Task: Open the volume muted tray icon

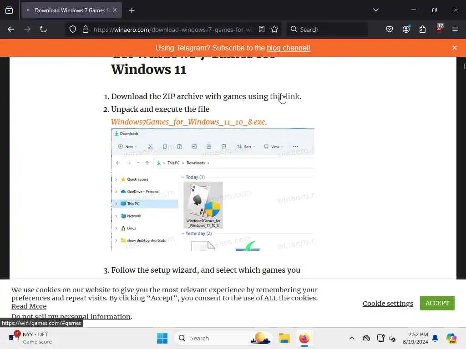Action: tap(392, 338)
